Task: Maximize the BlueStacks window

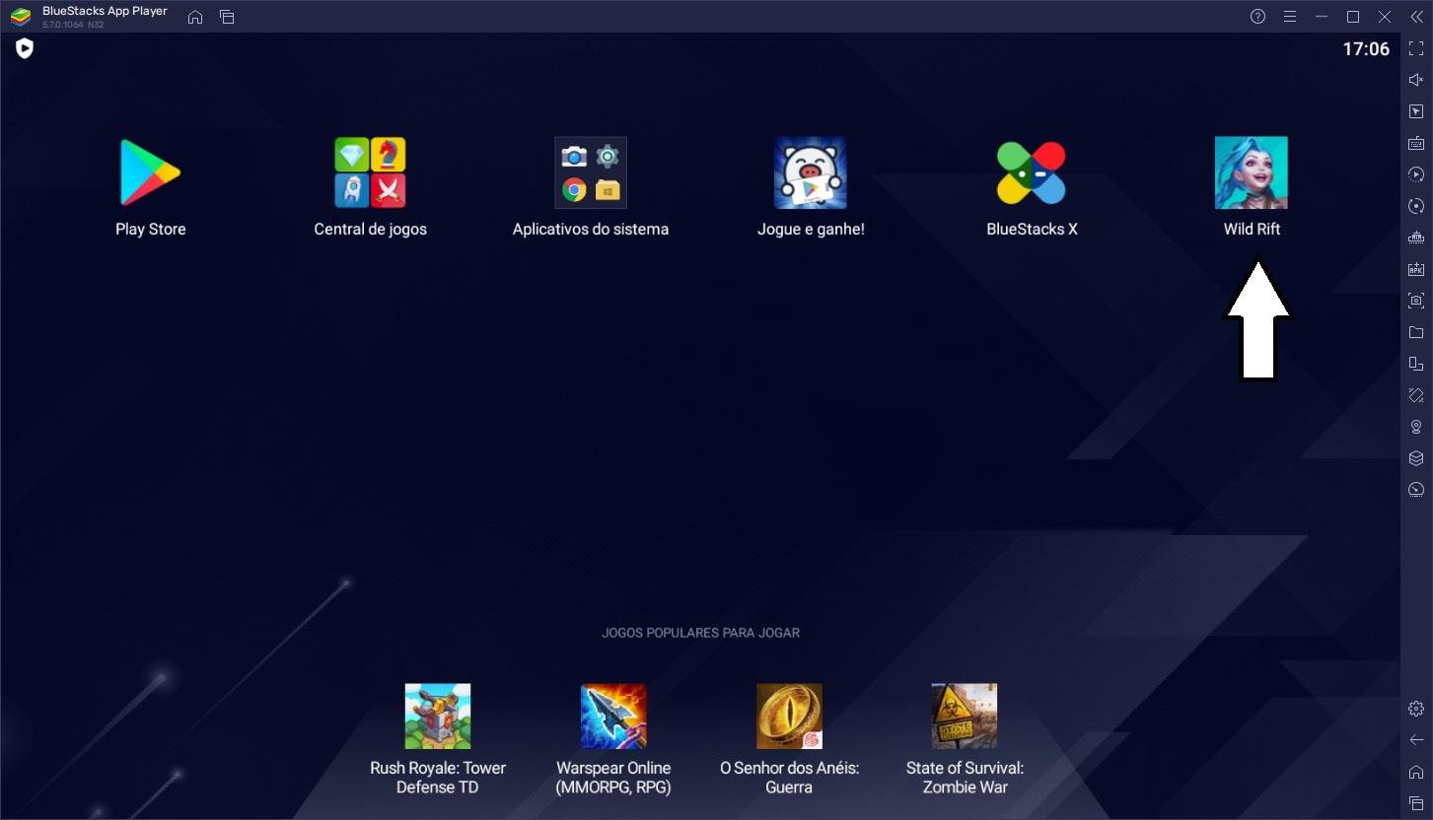Action: coord(1353,17)
